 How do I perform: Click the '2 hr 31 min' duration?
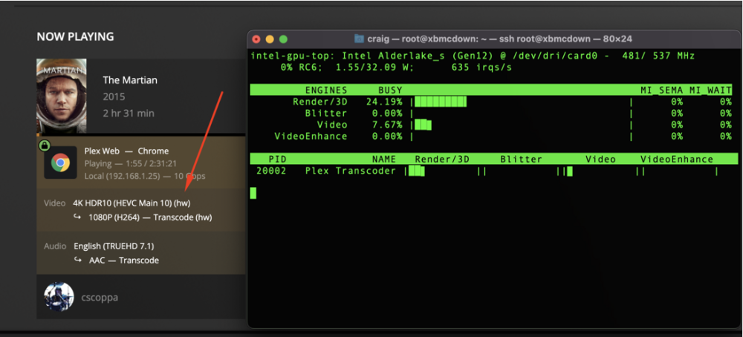coord(129,113)
